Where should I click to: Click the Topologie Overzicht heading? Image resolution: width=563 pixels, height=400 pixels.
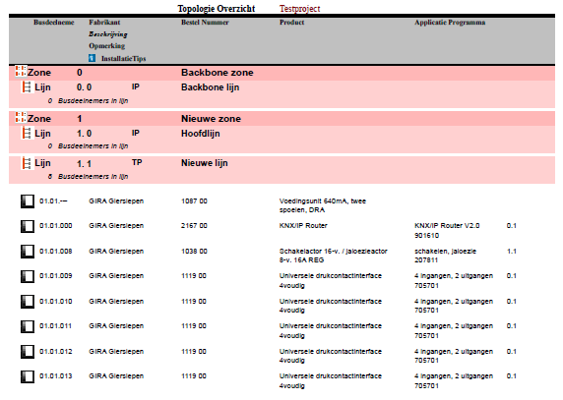coord(217,9)
